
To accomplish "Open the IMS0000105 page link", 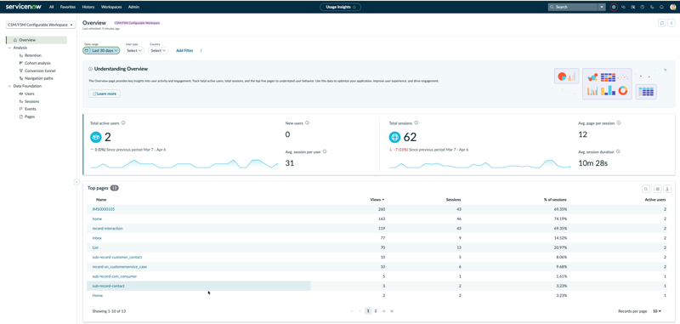I will click(x=104, y=209).
